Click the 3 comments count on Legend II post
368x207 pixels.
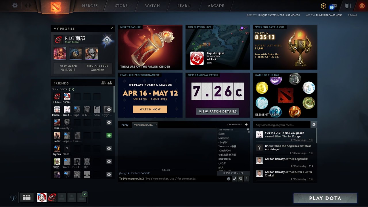pyautogui.click(x=310, y=166)
